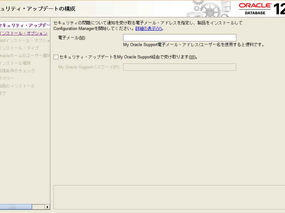Go to the インストール・オプション step
The height and width of the screenshot is (213, 285).
24,33
